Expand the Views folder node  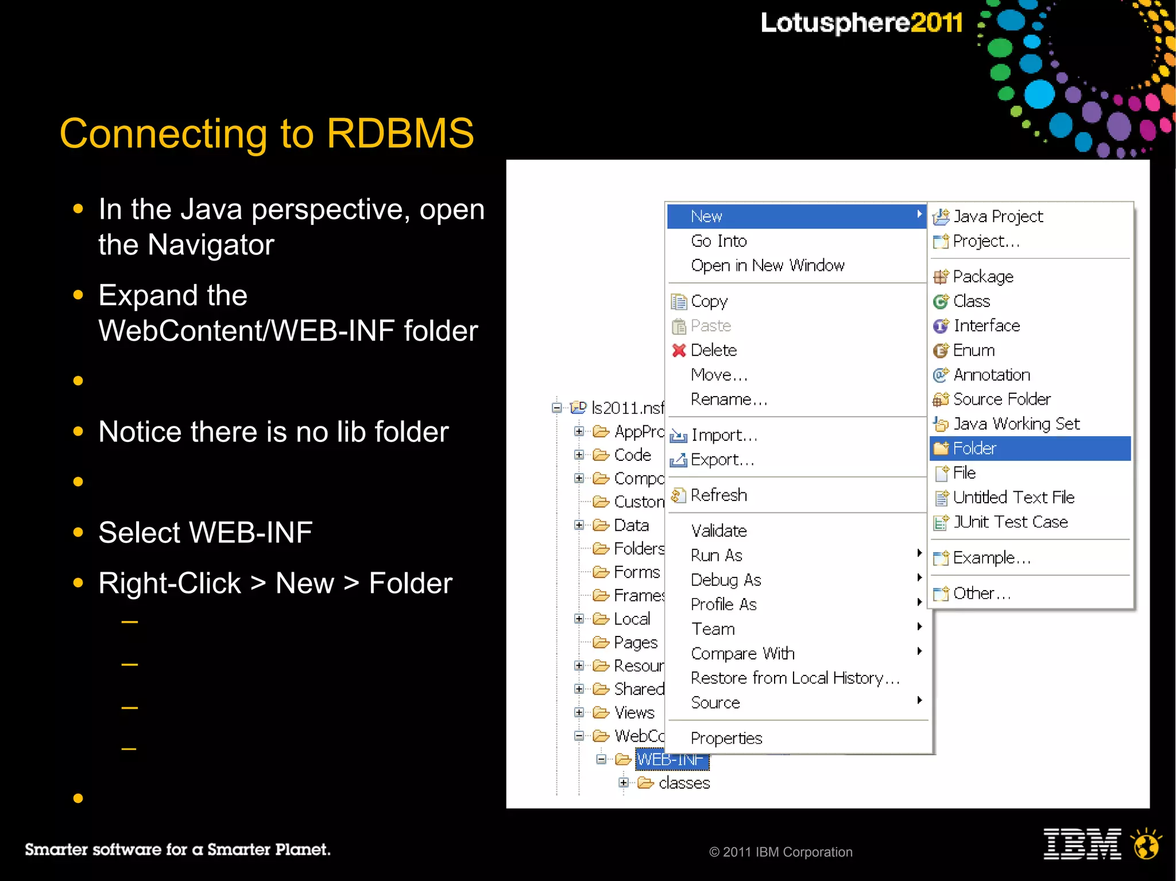[x=579, y=712]
